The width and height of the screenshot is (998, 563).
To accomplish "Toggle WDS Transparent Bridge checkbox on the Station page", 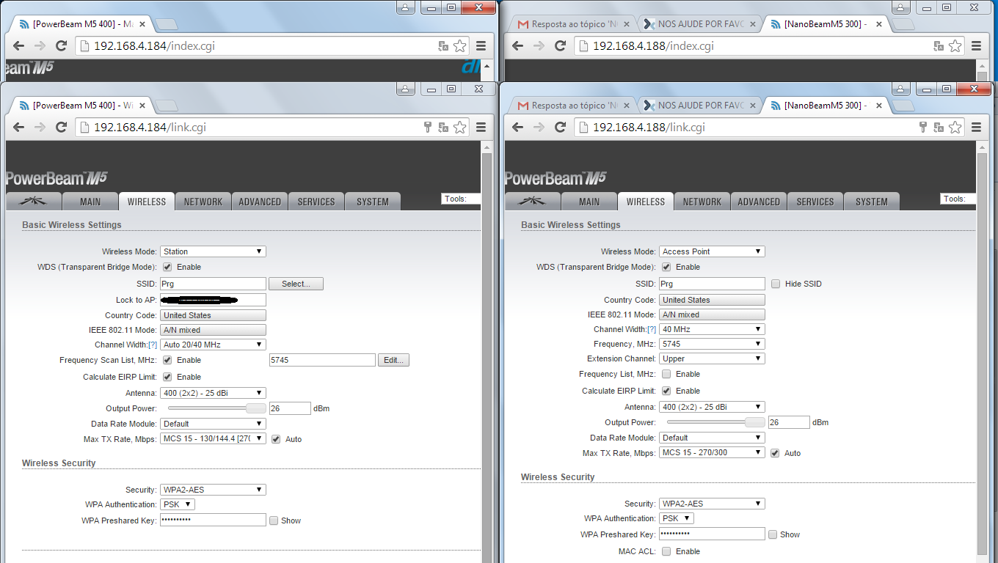I will point(167,267).
